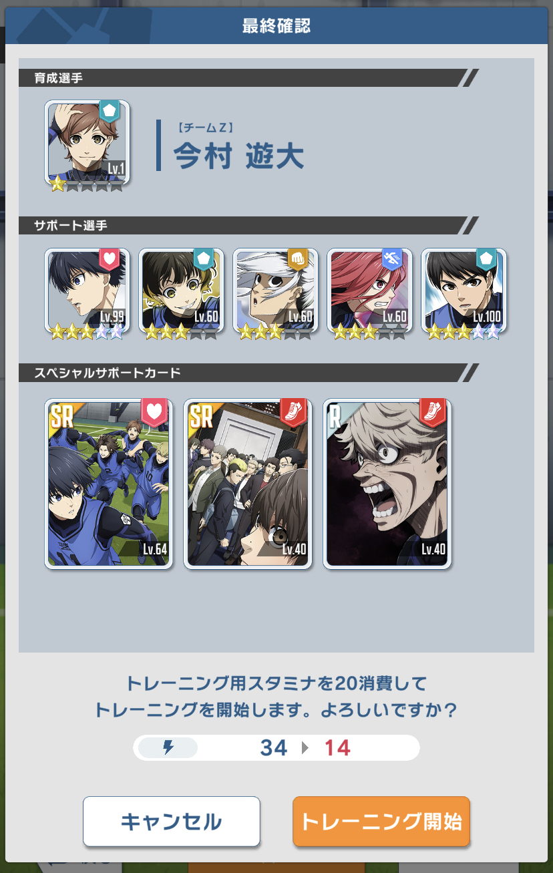Open the Lv.40 R special support card
This screenshot has width=553, height=873.
[x=387, y=484]
